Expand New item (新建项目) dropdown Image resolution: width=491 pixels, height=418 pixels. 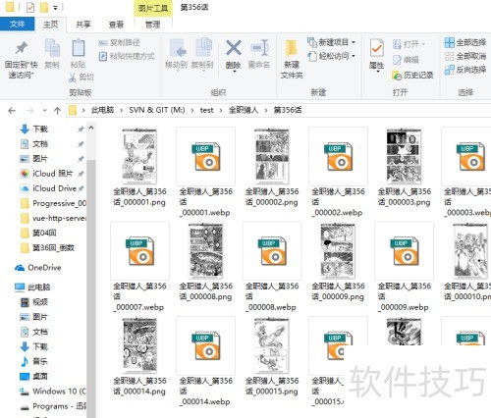coord(331,42)
